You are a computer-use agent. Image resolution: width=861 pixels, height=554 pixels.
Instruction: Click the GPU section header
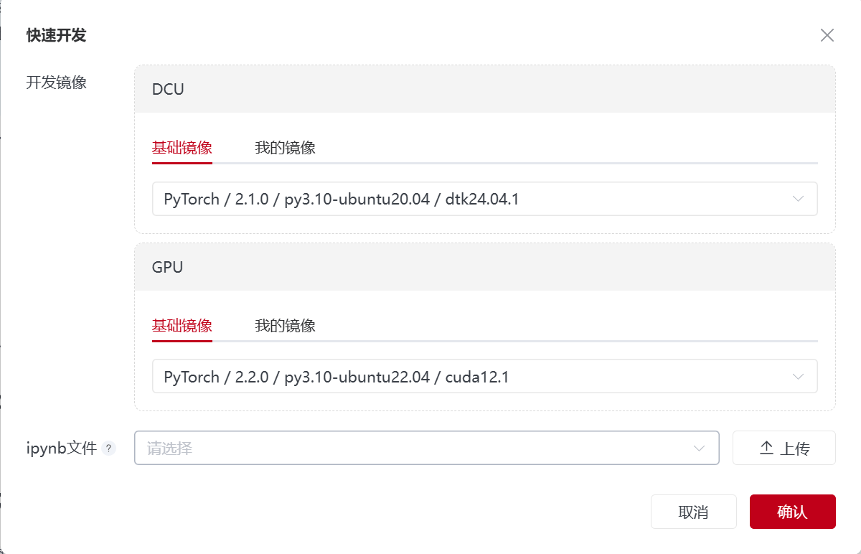pos(168,267)
